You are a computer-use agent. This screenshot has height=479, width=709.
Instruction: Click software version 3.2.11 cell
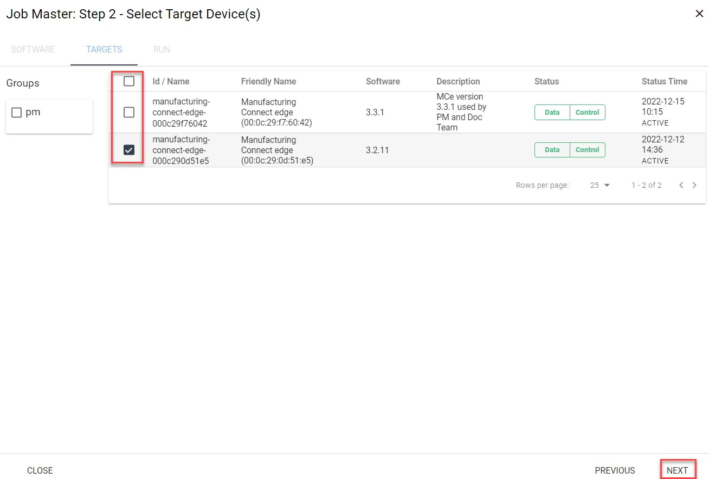pos(377,150)
